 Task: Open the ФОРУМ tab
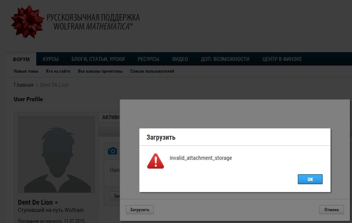(x=21, y=59)
